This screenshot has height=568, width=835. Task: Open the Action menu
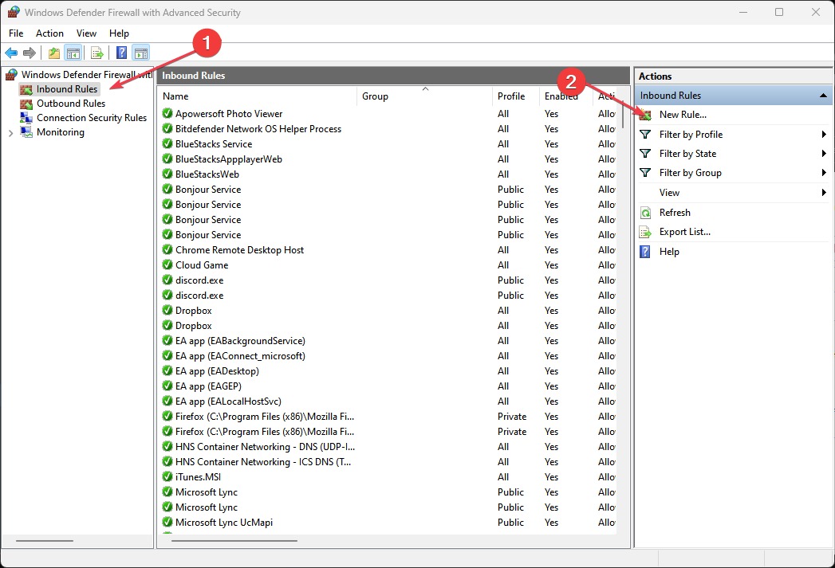[49, 33]
